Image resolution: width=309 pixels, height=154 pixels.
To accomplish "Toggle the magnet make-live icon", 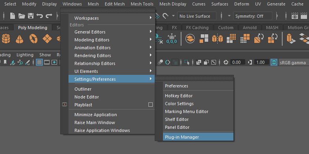I will [165, 16].
